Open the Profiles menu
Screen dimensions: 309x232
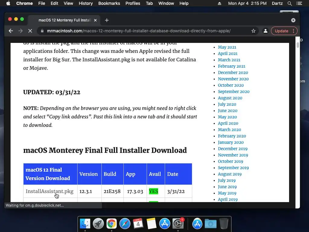tap(133, 3)
